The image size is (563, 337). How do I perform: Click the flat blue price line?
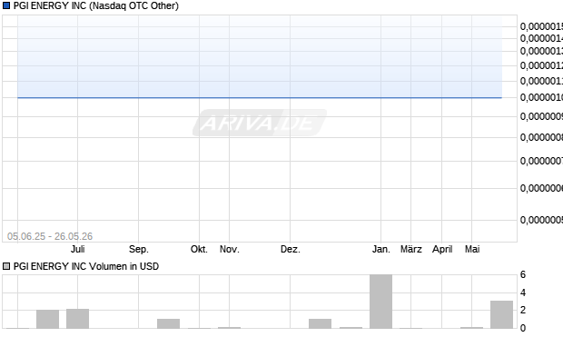[260, 97]
